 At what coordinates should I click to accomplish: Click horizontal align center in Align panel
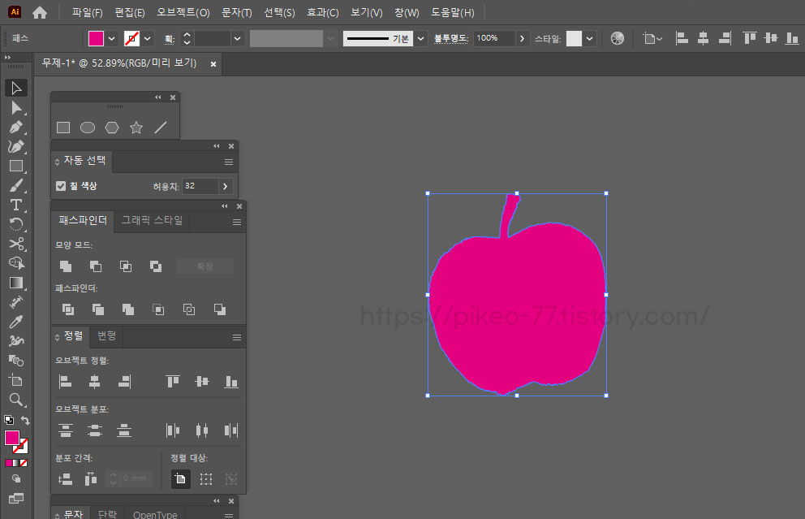pos(94,381)
